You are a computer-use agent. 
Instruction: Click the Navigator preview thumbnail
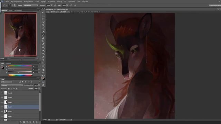pyautogui.click(x=21, y=34)
